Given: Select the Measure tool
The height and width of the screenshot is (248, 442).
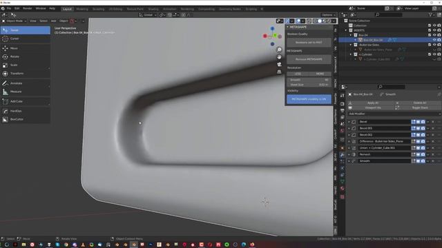Looking at the screenshot, I should tap(26, 92).
